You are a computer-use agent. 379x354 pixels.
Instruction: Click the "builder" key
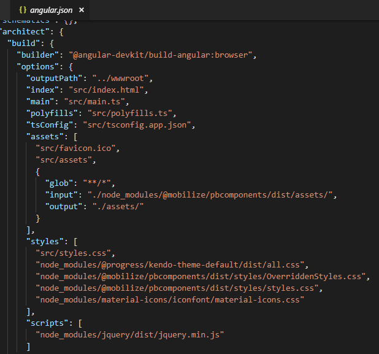37,55
